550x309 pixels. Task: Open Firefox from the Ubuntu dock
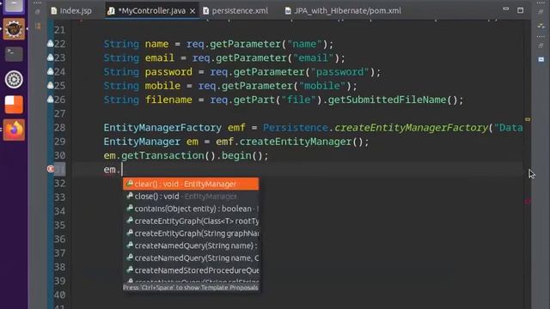coord(14,130)
